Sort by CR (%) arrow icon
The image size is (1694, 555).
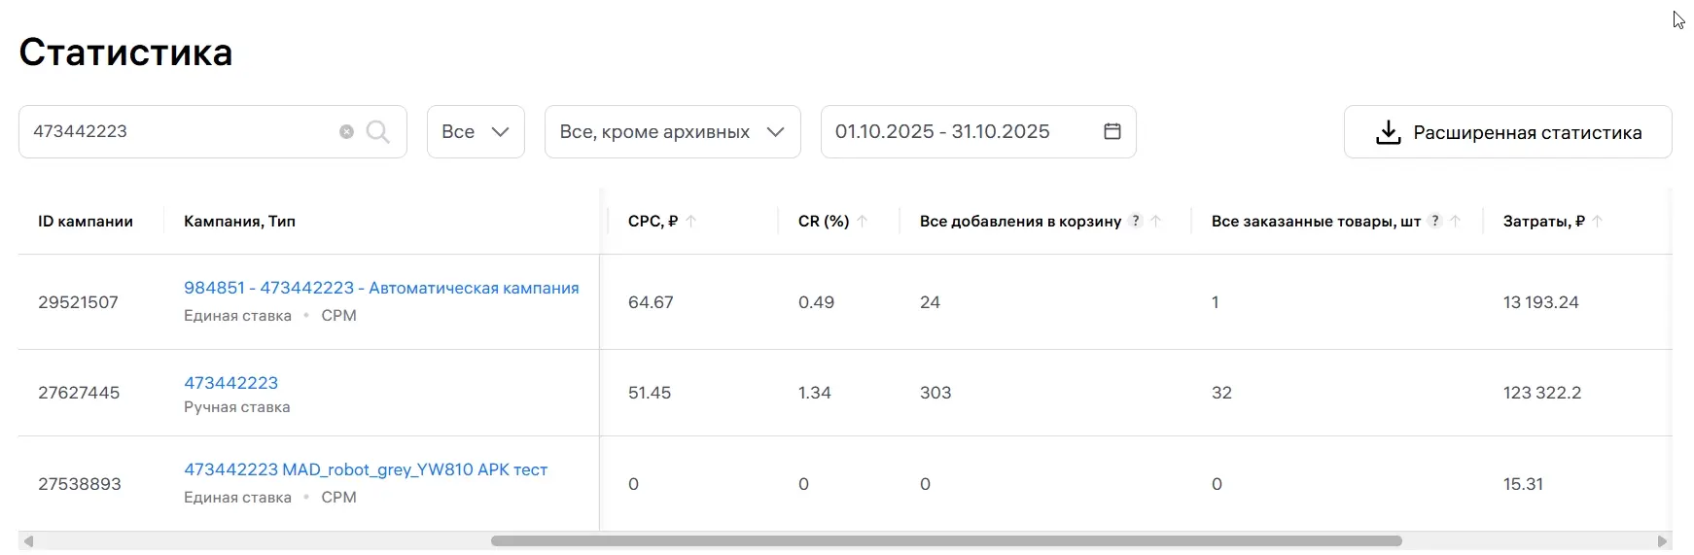[863, 222]
